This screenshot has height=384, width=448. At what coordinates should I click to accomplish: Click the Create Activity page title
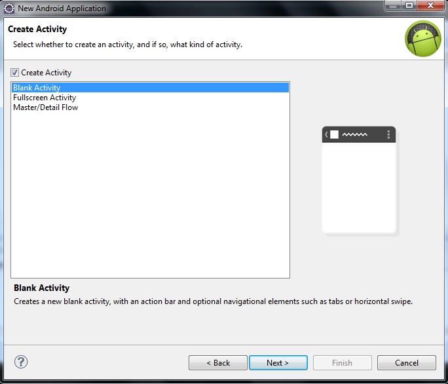tap(37, 29)
